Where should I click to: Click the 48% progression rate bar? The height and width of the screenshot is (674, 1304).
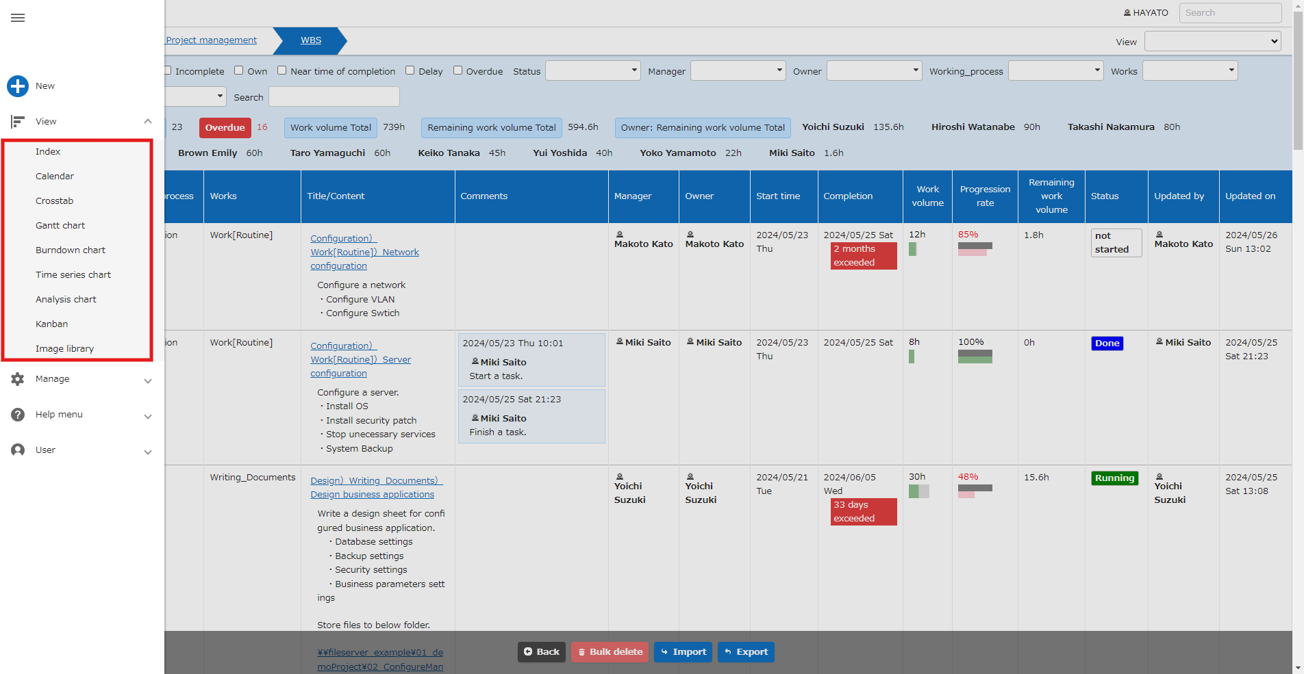click(x=975, y=491)
